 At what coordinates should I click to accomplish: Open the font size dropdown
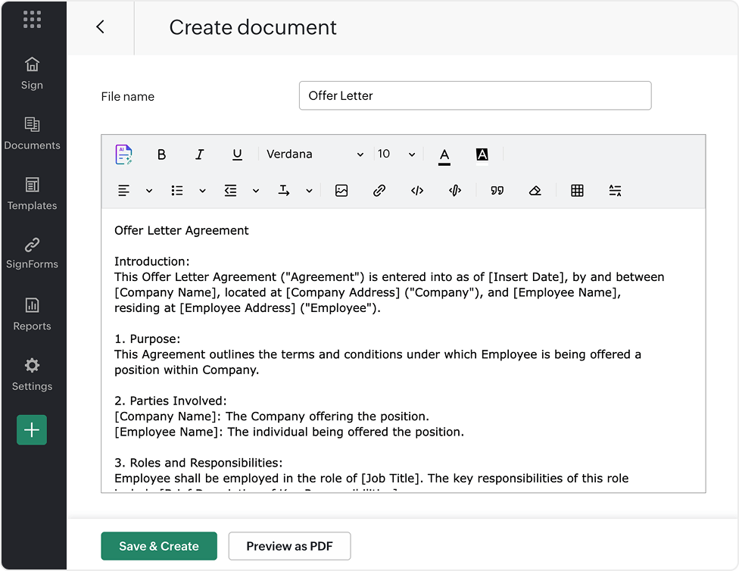tap(394, 154)
